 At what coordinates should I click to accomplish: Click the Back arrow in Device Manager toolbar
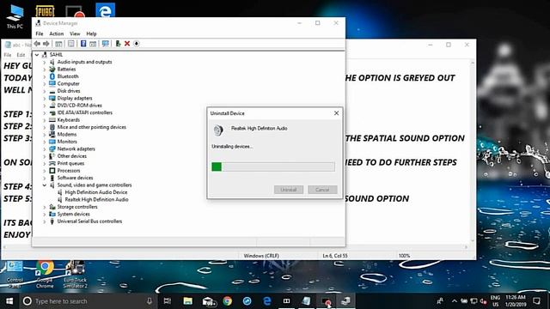pos(37,44)
